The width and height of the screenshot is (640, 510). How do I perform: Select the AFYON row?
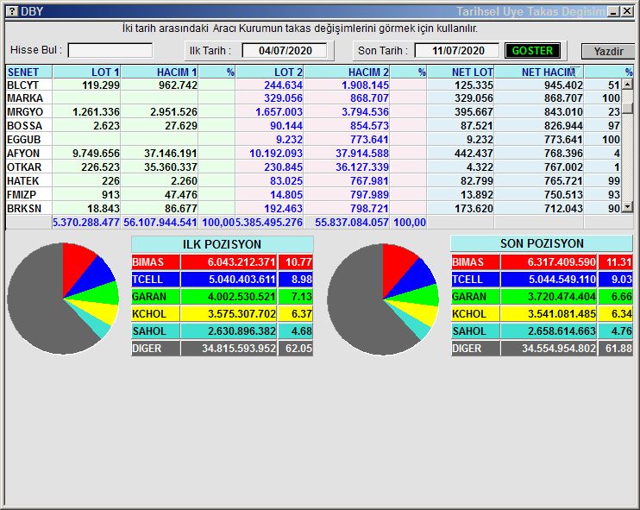[313, 154]
